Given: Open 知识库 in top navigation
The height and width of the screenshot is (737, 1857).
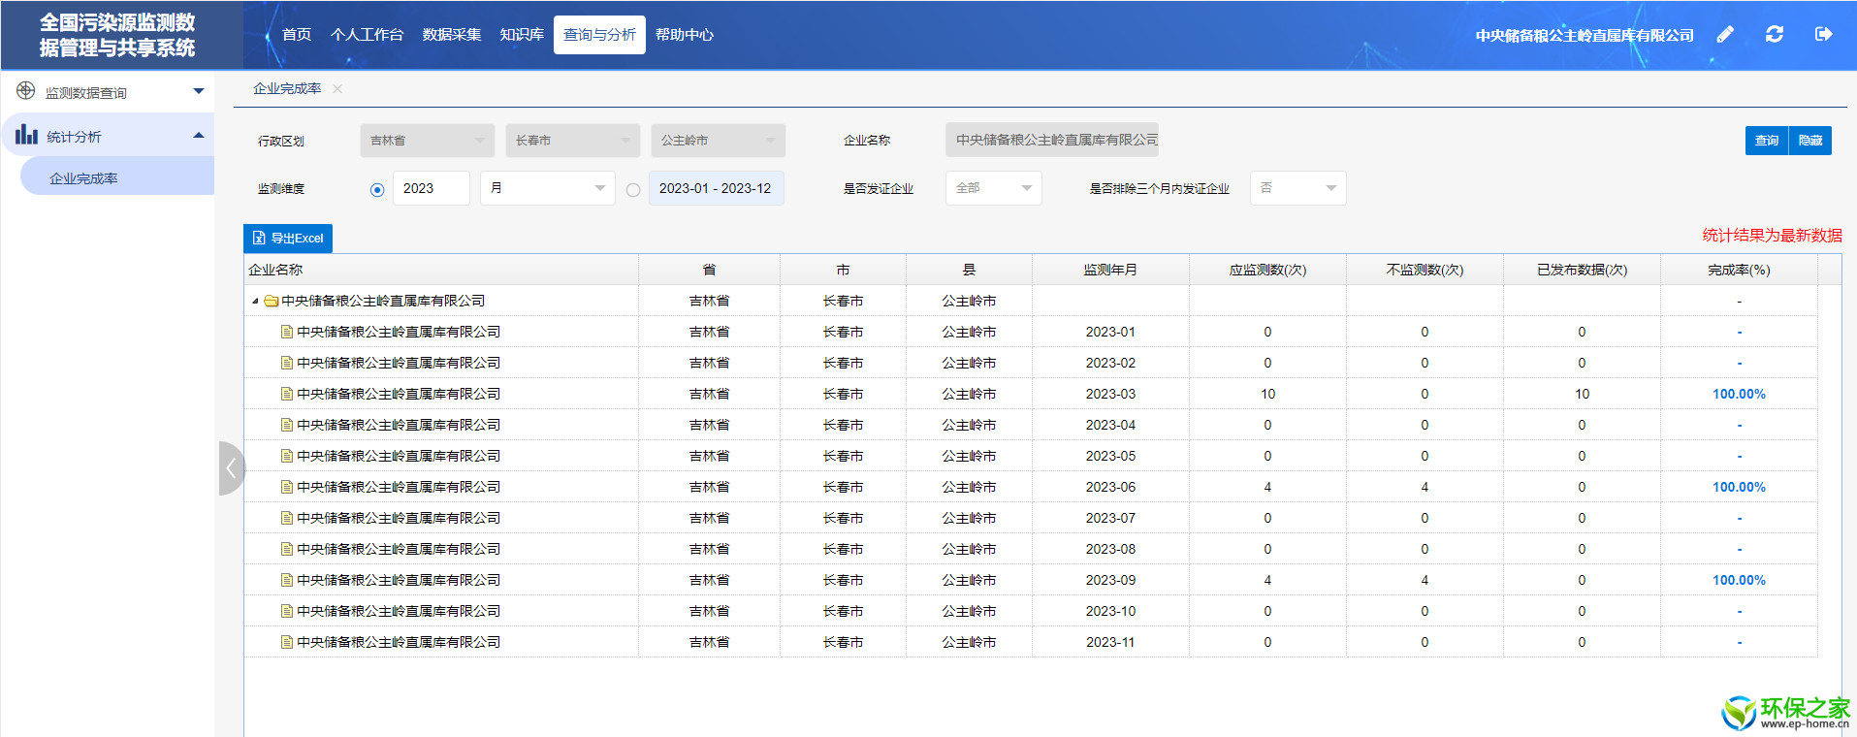Looking at the screenshot, I should (522, 35).
